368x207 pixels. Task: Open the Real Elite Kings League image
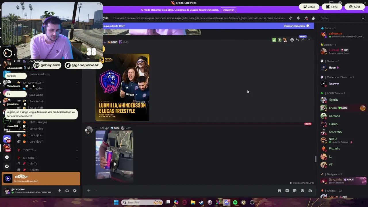click(122, 87)
